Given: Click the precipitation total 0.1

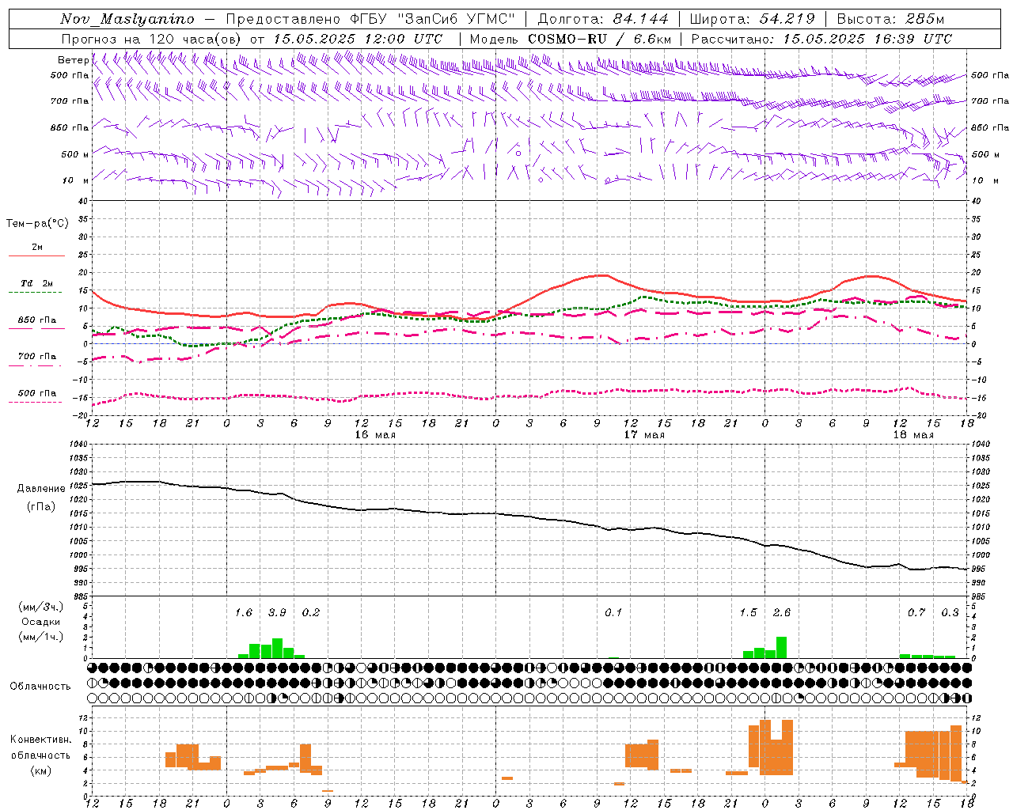Looking at the screenshot, I should coord(613,612).
